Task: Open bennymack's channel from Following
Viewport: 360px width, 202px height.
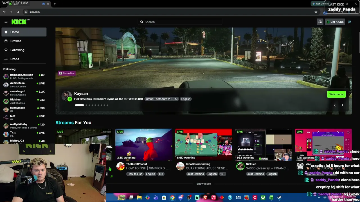Action: [x=24, y=109]
